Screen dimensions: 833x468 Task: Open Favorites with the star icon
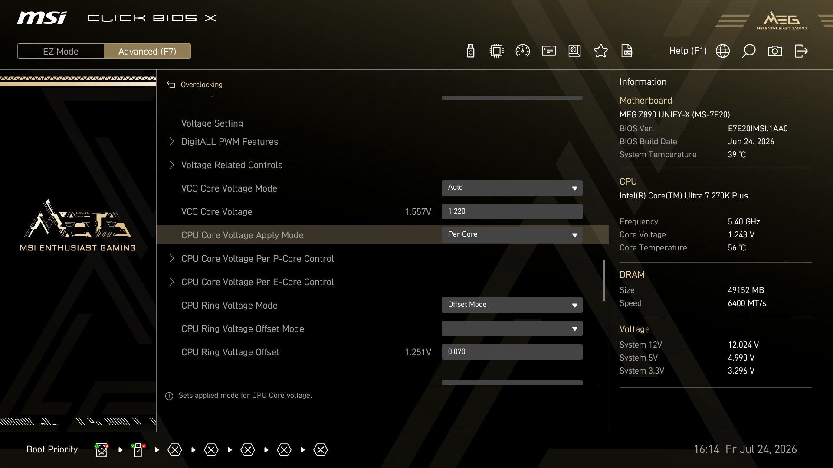(x=601, y=51)
